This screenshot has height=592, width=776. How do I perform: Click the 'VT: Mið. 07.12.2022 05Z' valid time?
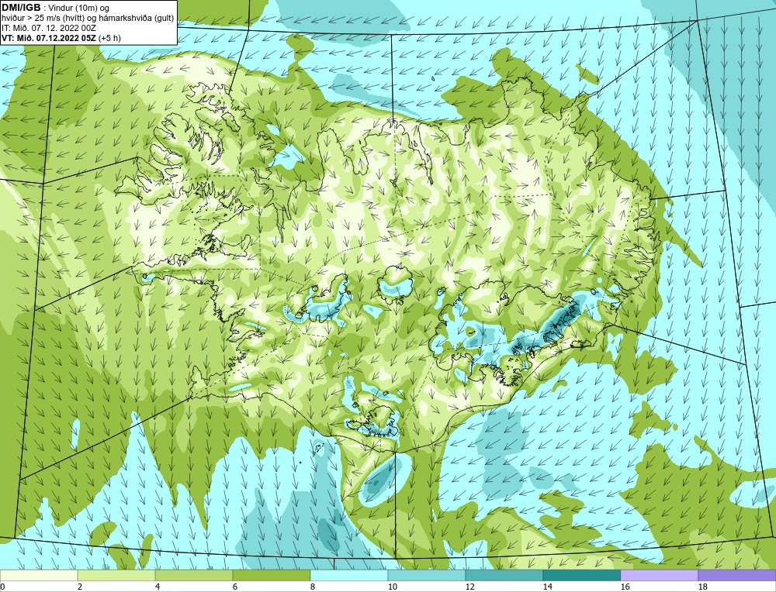coord(50,38)
